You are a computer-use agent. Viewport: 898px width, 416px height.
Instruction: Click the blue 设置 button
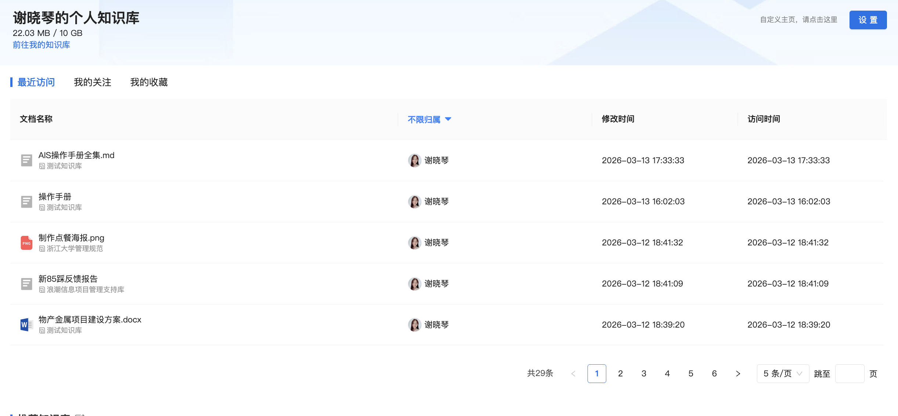(x=868, y=20)
